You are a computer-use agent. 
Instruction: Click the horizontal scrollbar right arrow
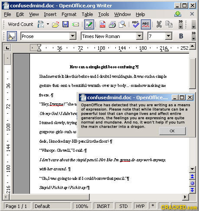pos(185,197)
